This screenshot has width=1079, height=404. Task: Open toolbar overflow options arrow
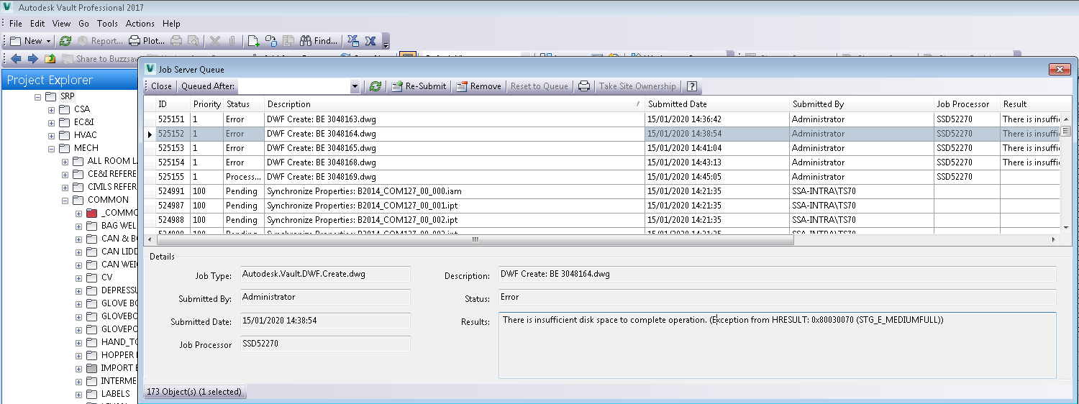pos(386,42)
